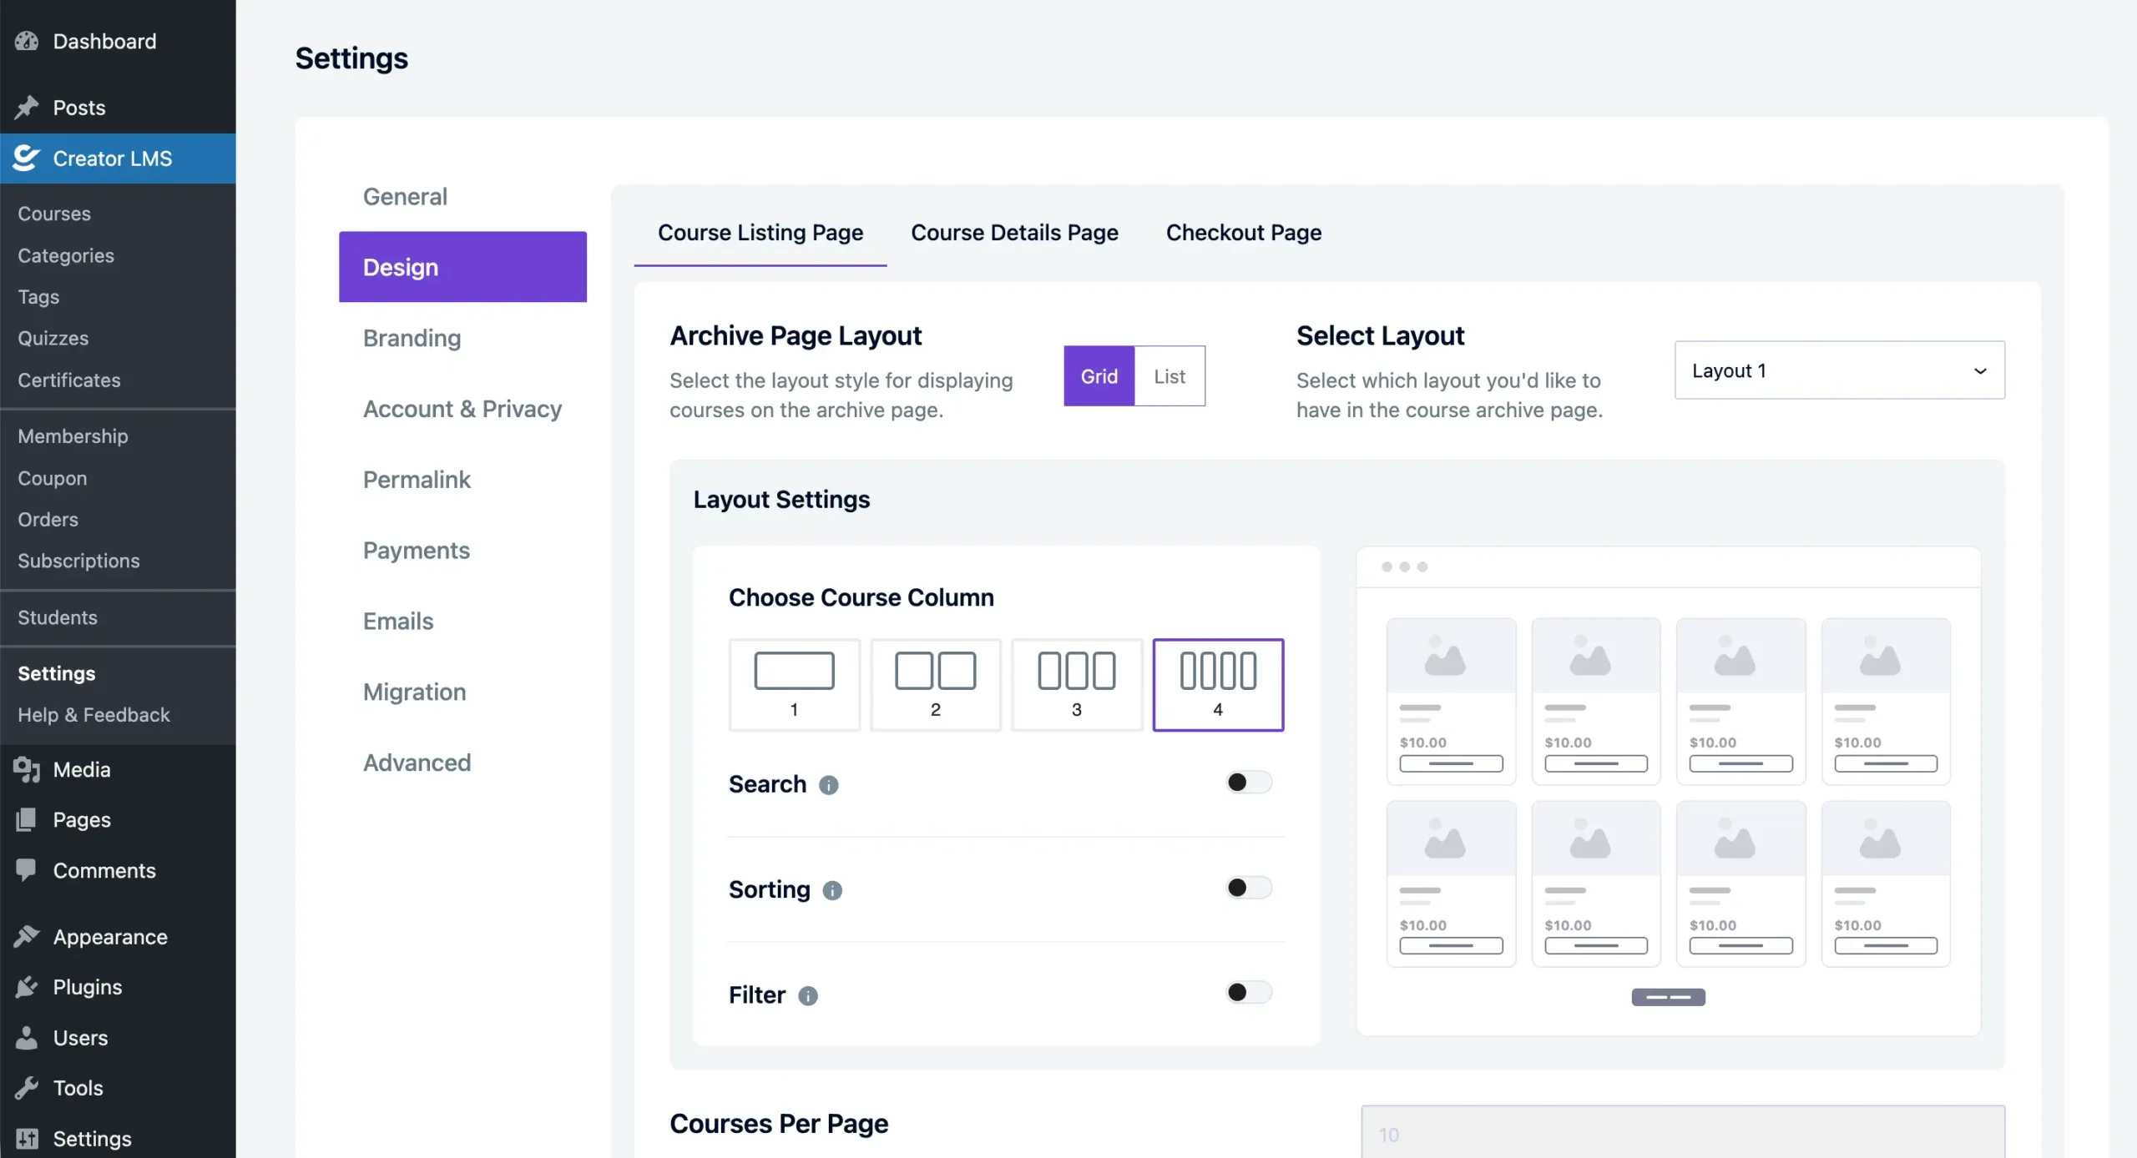Open the Branding settings section
The image size is (2137, 1158).
click(x=412, y=338)
